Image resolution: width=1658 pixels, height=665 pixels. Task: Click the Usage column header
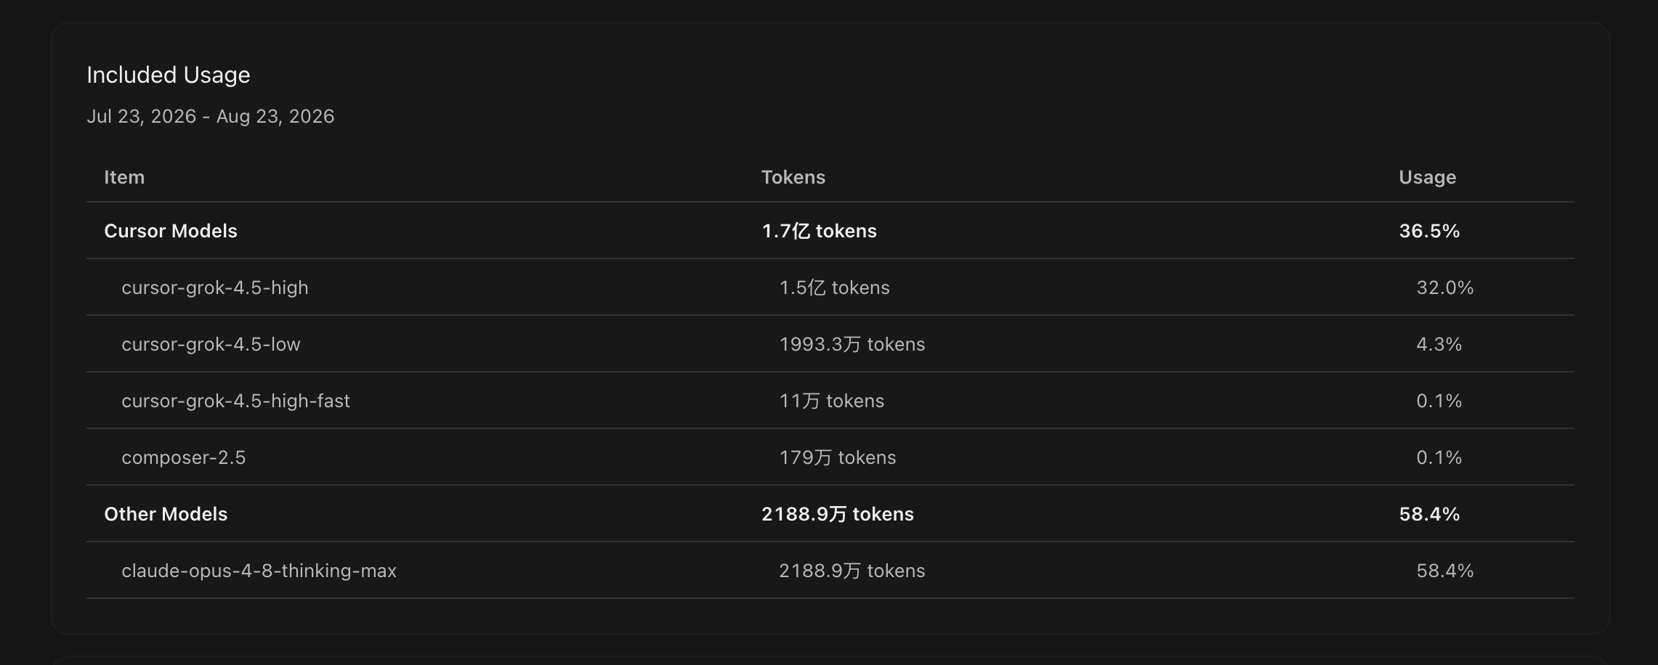tap(1428, 177)
